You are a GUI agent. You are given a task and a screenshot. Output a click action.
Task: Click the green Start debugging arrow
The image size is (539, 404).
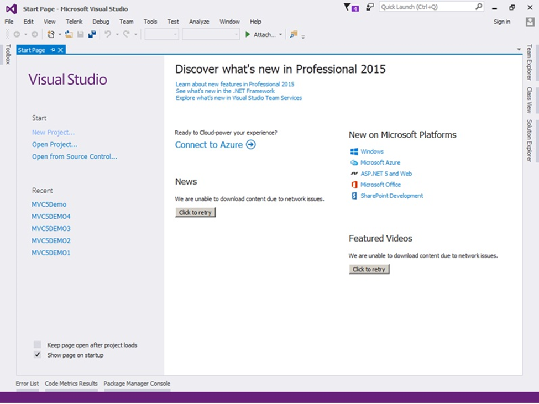[248, 34]
